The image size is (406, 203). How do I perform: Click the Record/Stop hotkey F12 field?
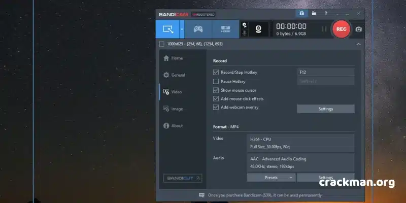(326, 73)
